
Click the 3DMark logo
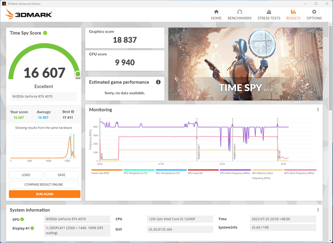[x=28, y=14]
